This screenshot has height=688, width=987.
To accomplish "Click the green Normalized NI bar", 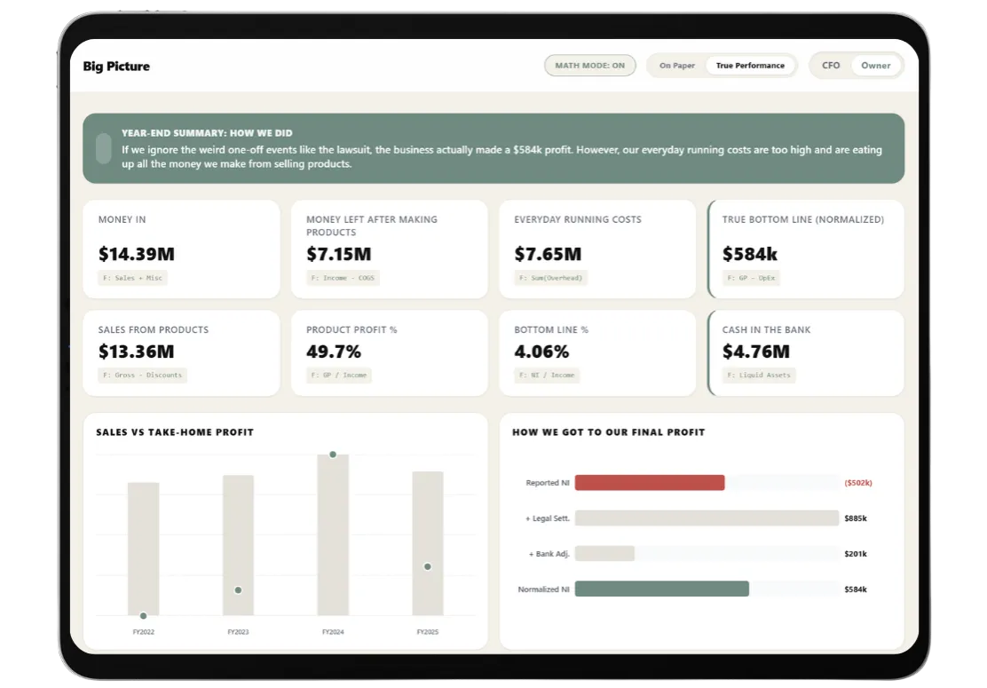I will click(x=661, y=589).
